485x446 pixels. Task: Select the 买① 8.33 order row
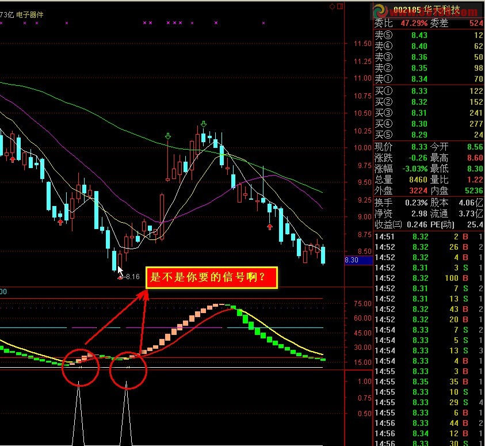(x=429, y=91)
